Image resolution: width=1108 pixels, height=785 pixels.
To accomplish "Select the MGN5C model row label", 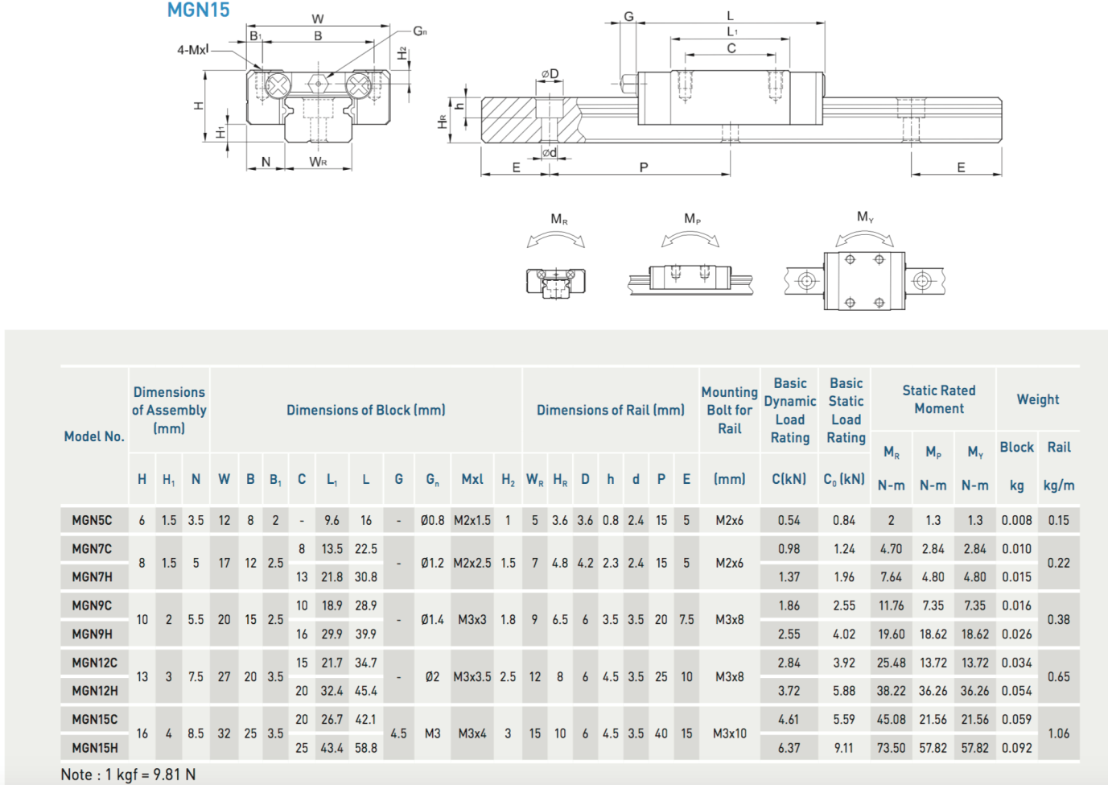I will point(93,520).
